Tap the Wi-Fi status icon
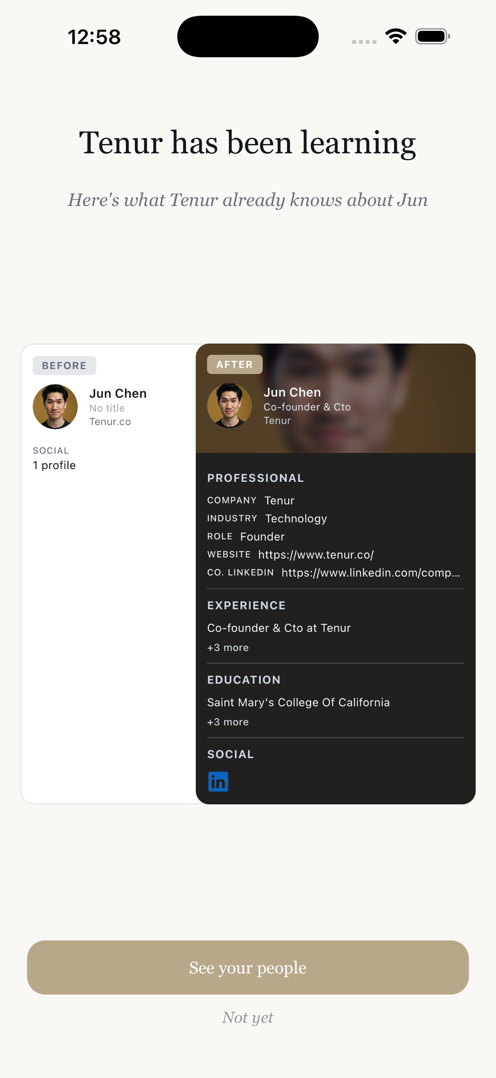The image size is (496, 1078). click(396, 36)
